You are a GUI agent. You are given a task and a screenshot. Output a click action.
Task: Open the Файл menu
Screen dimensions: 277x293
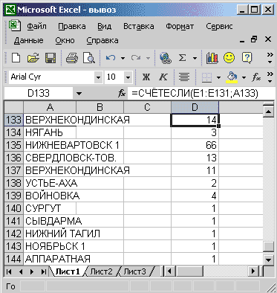point(36,26)
